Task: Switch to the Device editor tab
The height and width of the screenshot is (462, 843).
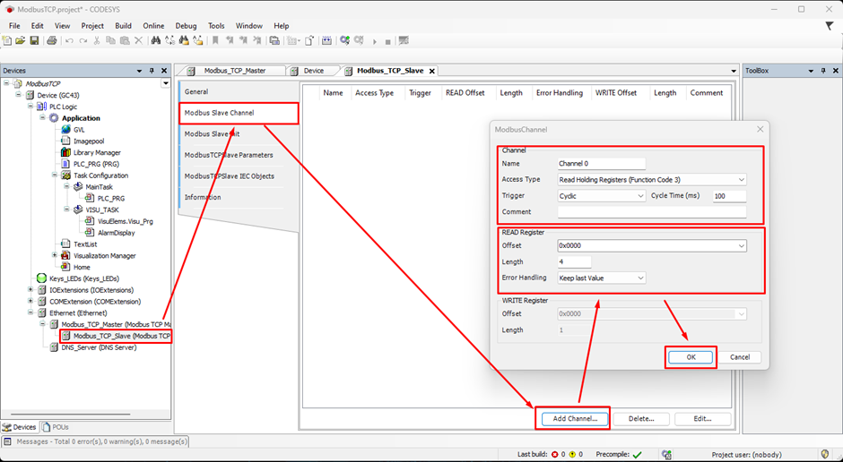Action: coord(313,71)
